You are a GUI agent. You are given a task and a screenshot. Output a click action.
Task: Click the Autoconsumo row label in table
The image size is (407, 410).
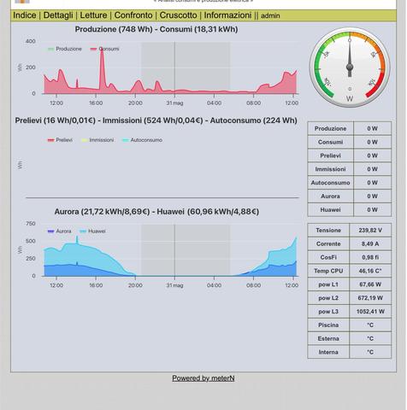(x=330, y=183)
